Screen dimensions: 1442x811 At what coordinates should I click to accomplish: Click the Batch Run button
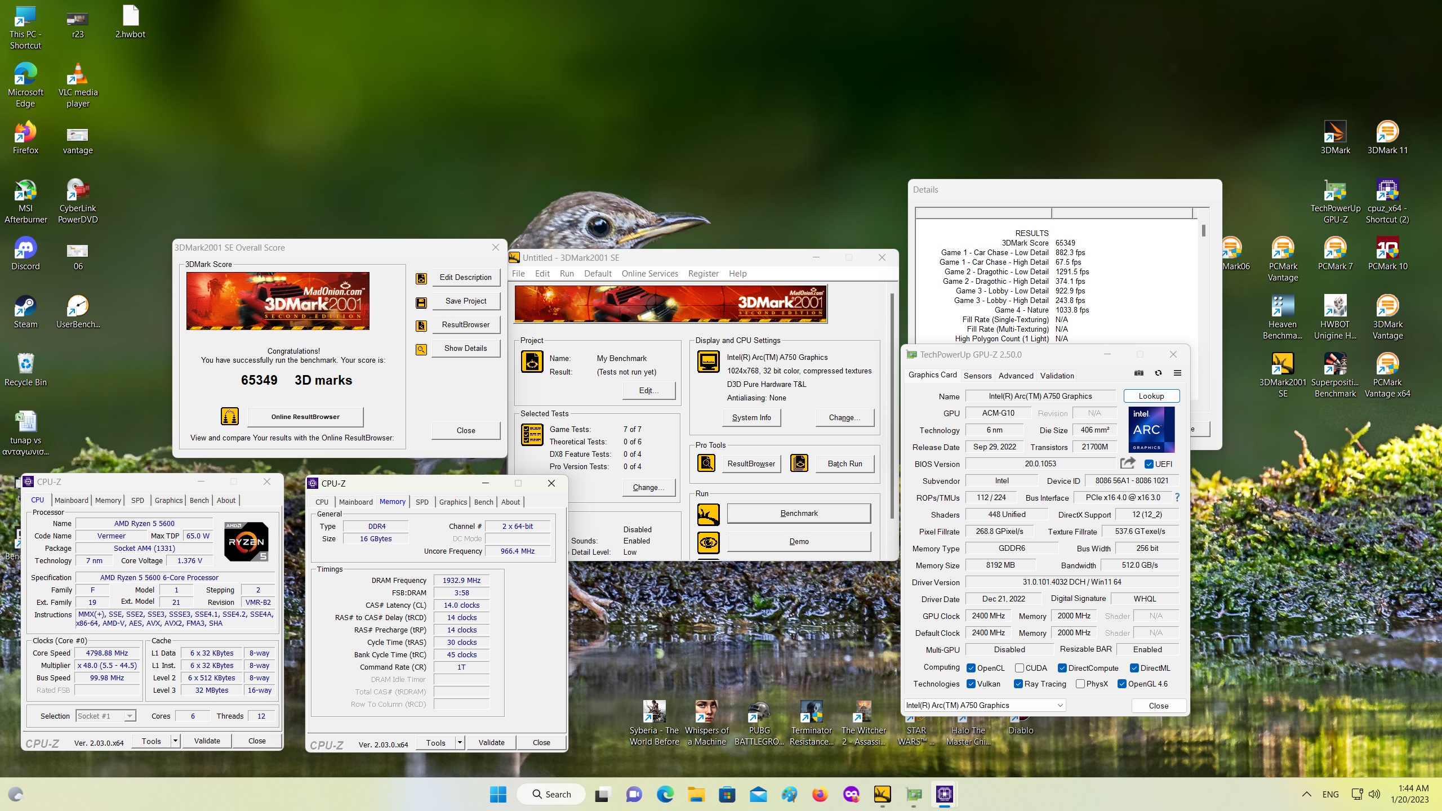(x=844, y=464)
